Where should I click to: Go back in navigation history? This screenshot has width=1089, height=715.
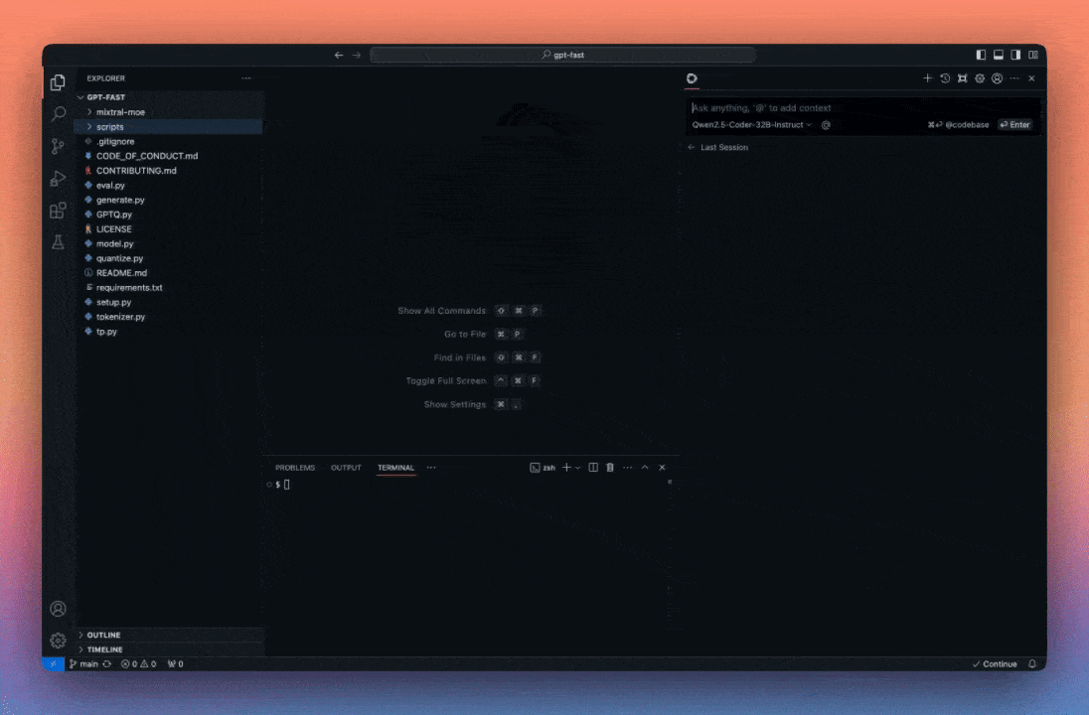(x=339, y=55)
